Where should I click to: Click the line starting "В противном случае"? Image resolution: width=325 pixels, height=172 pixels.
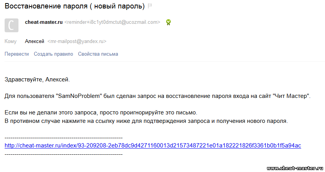(146, 121)
